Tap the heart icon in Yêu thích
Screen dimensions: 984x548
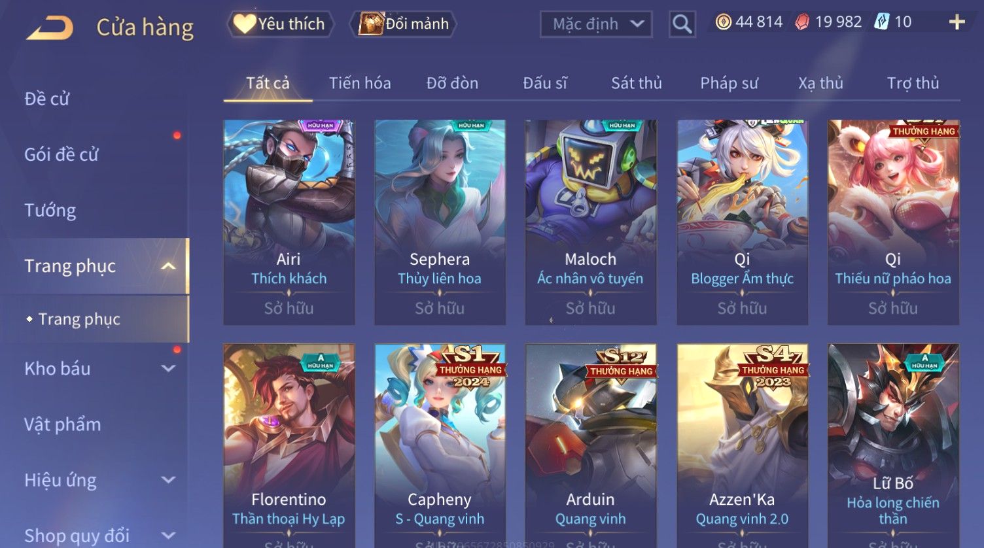[245, 24]
